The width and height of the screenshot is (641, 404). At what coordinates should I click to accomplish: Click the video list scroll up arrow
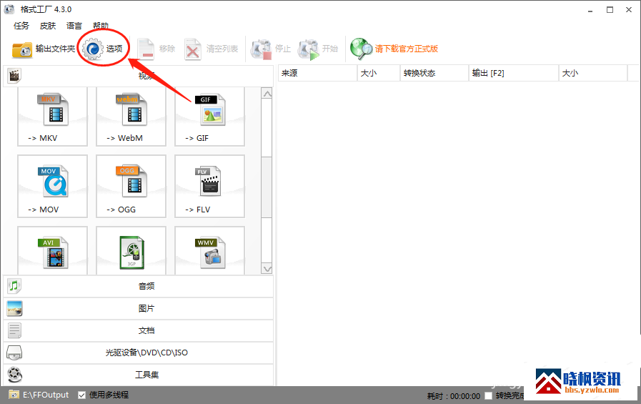pos(267,94)
